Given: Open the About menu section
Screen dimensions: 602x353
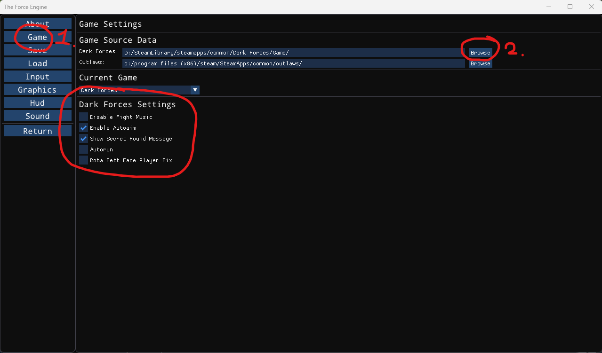Looking at the screenshot, I should coord(38,24).
